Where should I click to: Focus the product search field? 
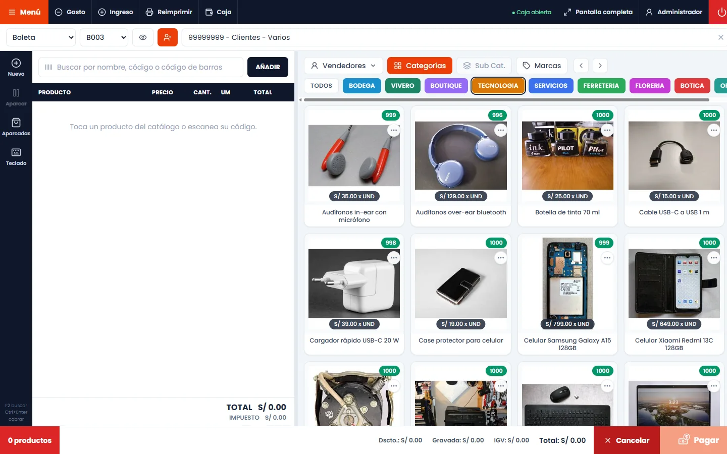point(141,67)
